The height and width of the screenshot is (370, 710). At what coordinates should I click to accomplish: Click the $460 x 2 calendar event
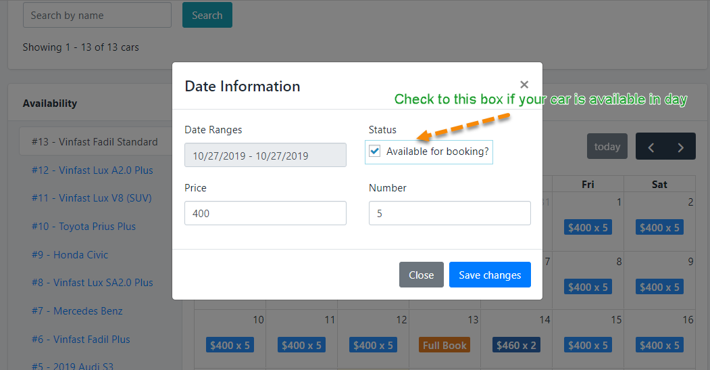point(516,346)
